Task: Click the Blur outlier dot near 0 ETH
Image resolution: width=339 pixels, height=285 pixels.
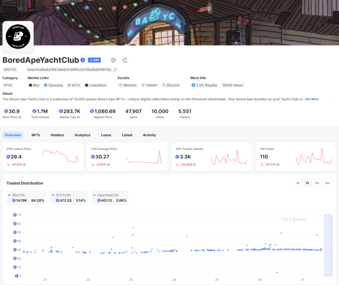Action: click(277, 273)
